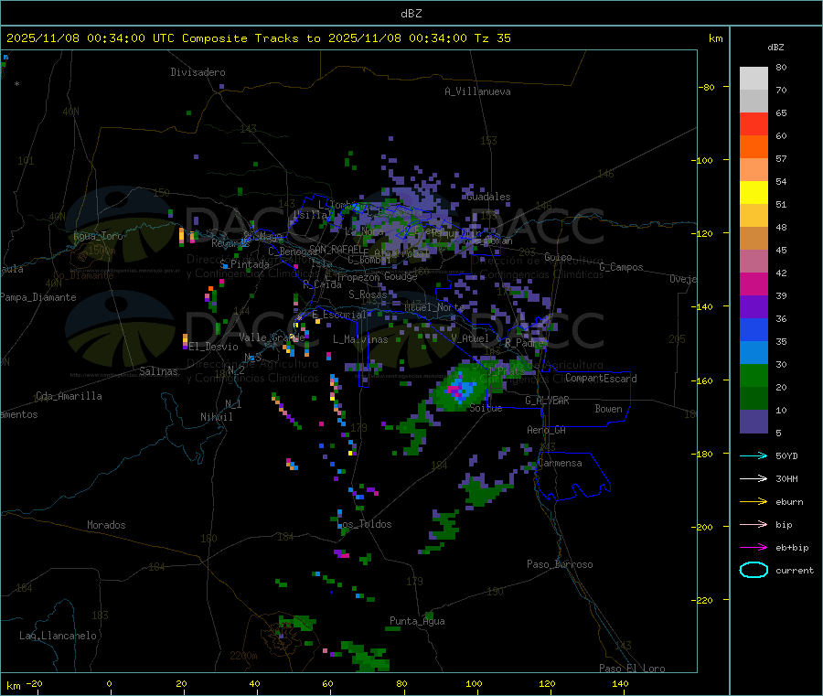Click the cyan 'current' ellipse legend icon

(x=754, y=570)
